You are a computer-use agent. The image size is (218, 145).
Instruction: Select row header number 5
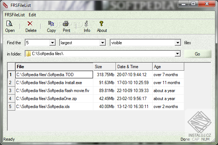coord(11,107)
